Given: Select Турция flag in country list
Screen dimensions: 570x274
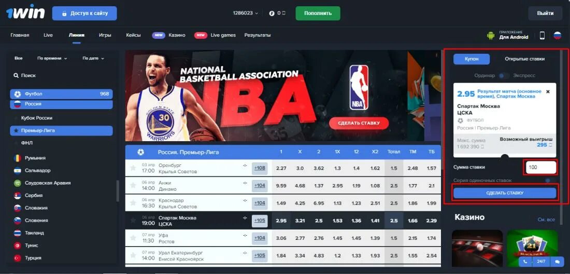Looking at the screenshot, I should (18, 258).
